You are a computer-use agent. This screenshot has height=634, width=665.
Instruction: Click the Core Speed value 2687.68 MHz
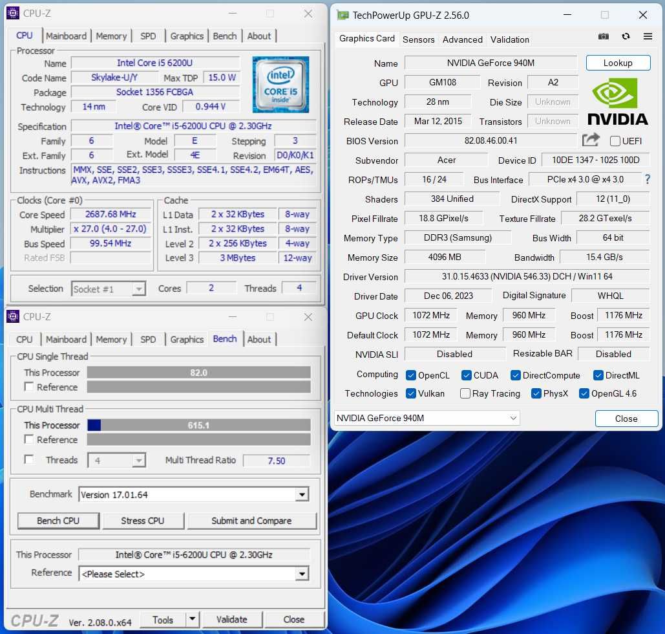pos(111,214)
